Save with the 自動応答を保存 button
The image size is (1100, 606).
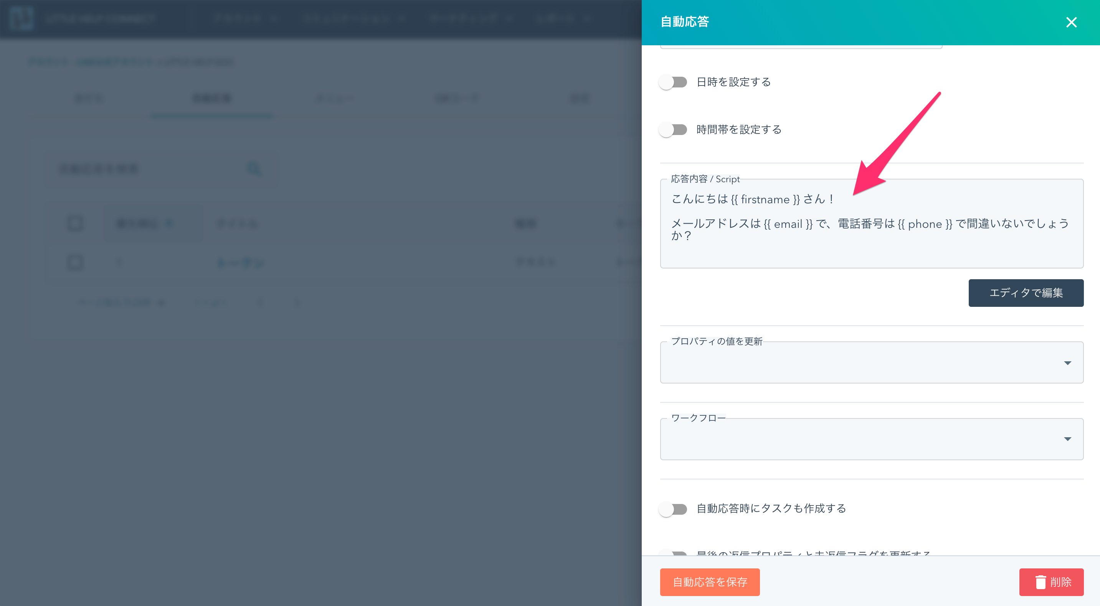click(x=709, y=582)
